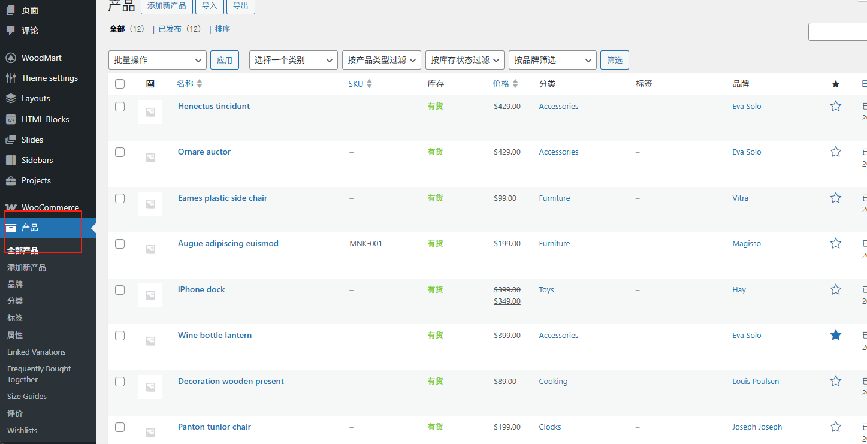Open the 批量操作 bulk actions dropdown

157,60
